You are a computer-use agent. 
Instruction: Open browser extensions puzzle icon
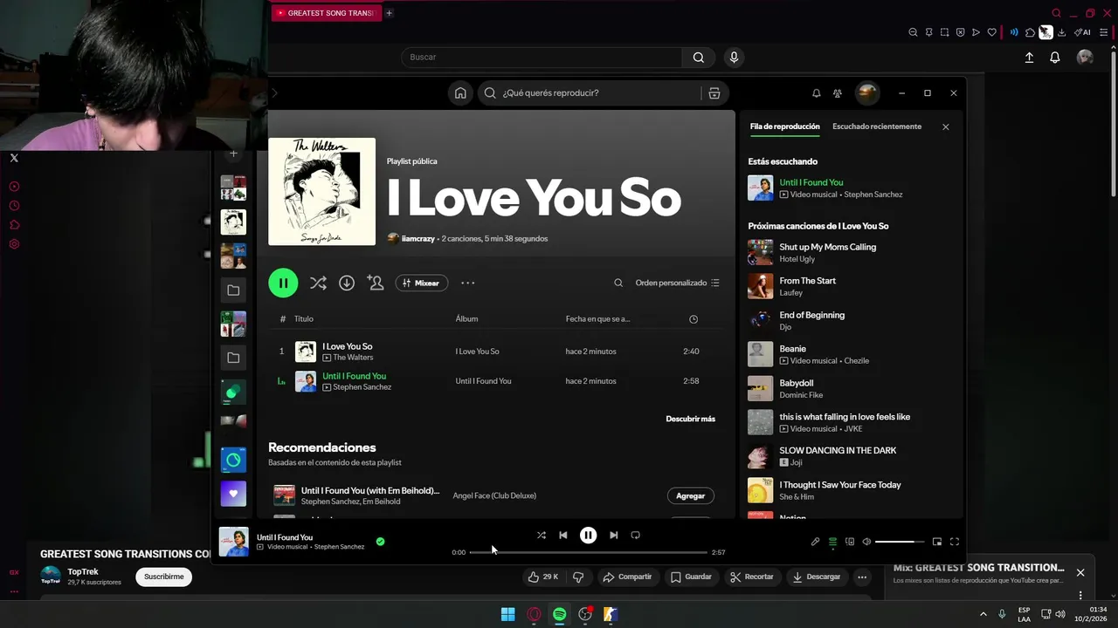[1030, 32]
